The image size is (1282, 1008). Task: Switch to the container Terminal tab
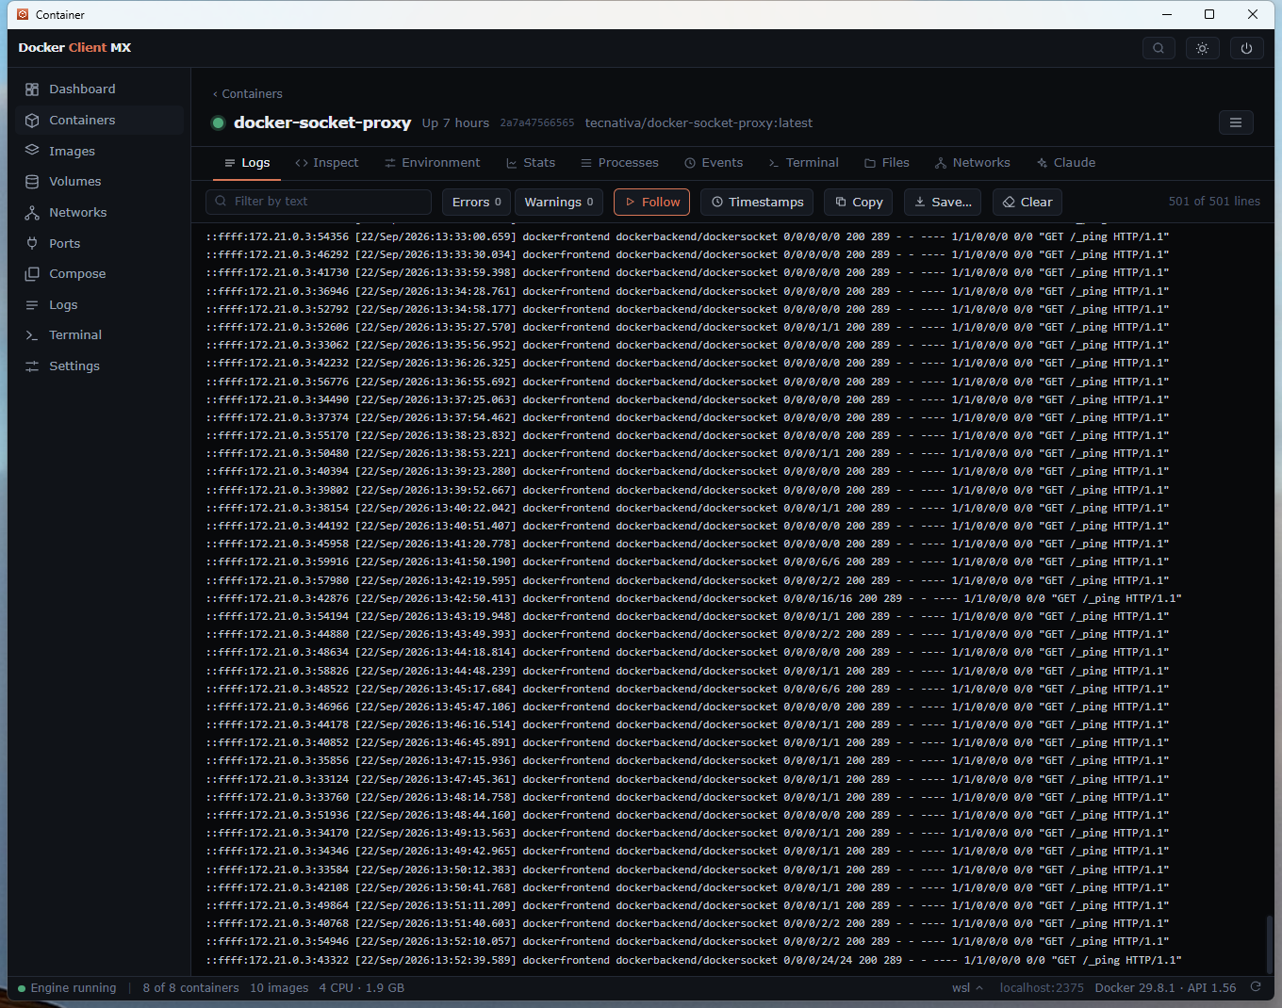pyautogui.click(x=803, y=162)
